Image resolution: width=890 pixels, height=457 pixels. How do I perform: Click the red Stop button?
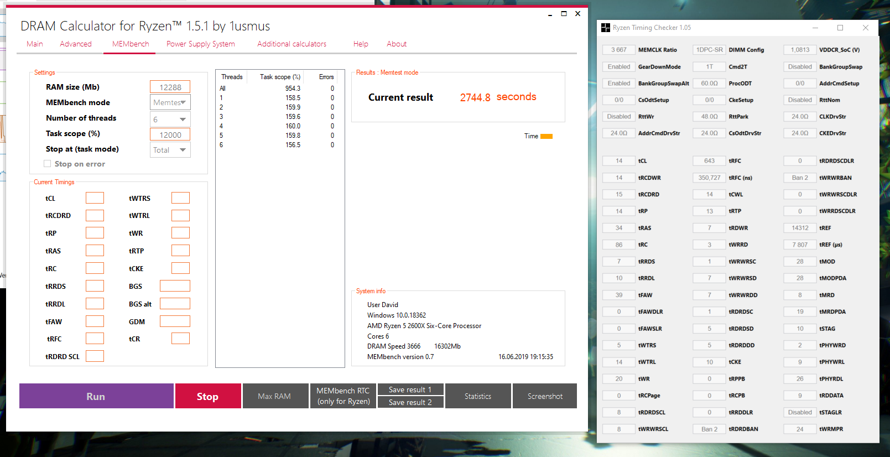click(x=208, y=396)
